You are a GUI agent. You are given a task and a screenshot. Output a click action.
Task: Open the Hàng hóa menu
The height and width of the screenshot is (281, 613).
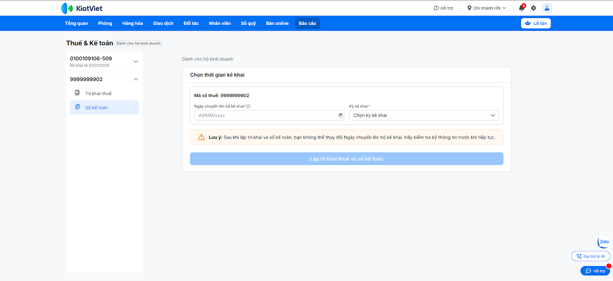pyautogui.click(x=133, y=23)
